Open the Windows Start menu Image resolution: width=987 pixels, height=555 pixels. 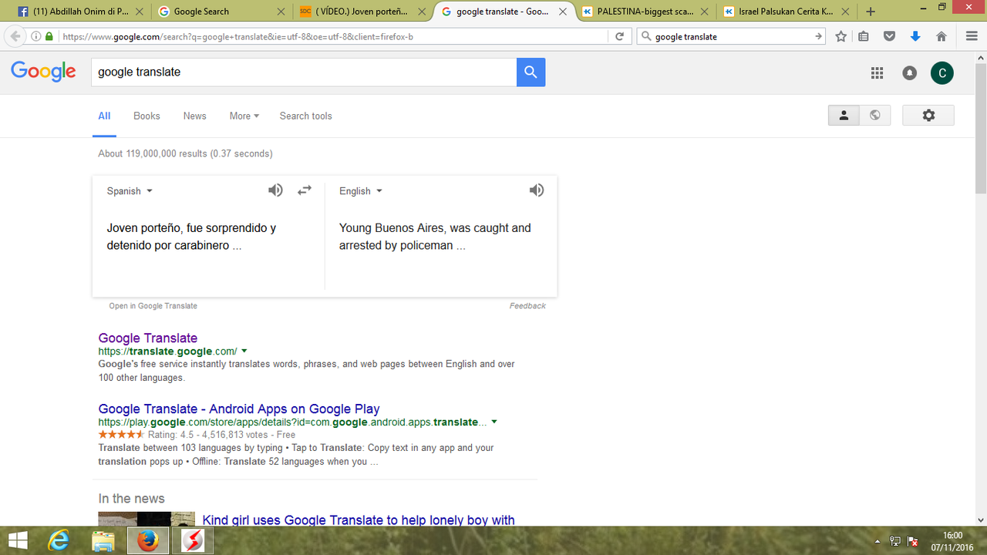[17, 541]
